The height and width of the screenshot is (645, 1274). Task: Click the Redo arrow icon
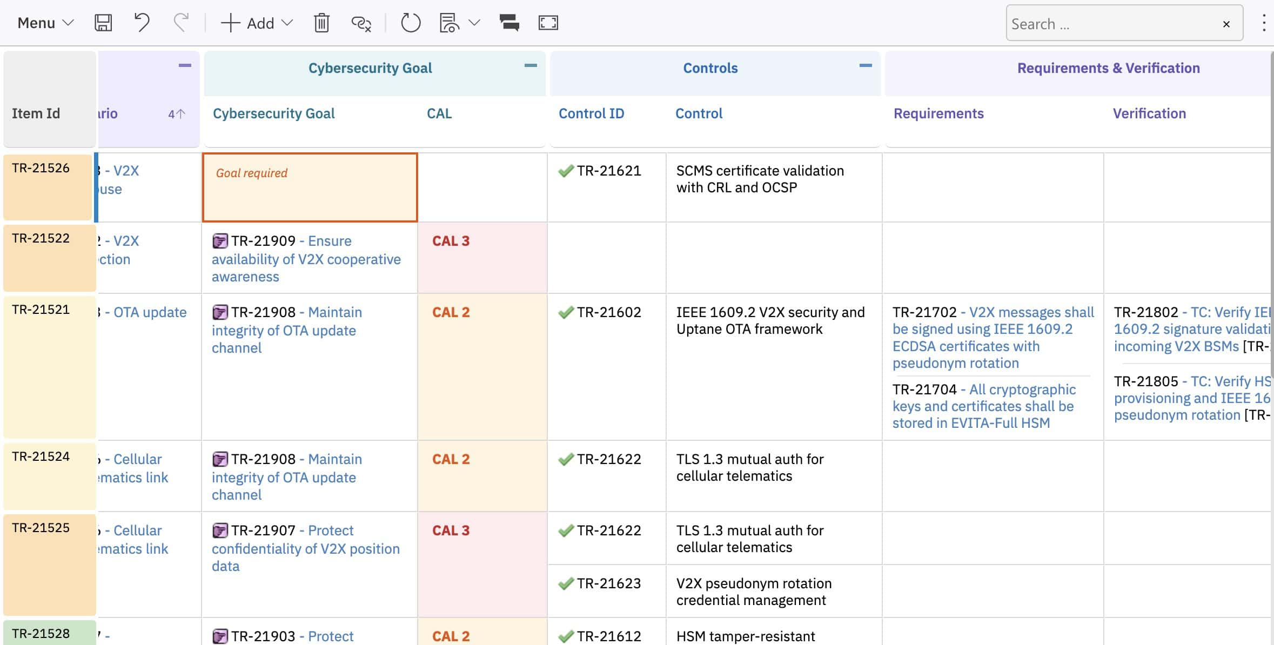181,23
